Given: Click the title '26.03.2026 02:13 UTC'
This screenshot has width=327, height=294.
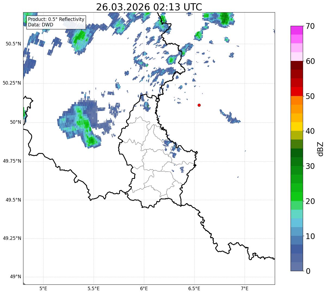Looking at the screenshot, I should point(149,7).
